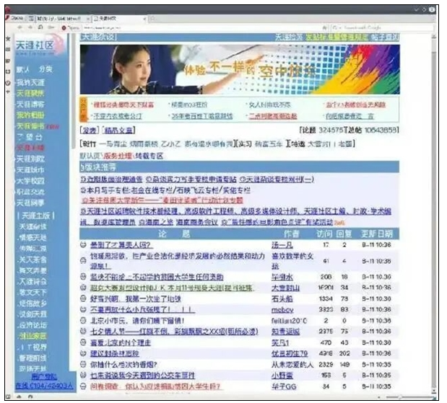Open author profile mcboy
Viewport: 447px width, 403px height.
(x=282, y=310)
